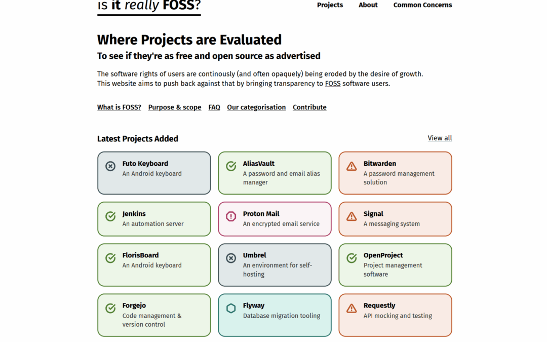Screen dimensions: 547x342
Task: Open the Projects navigation item
Action: point(330,5)
